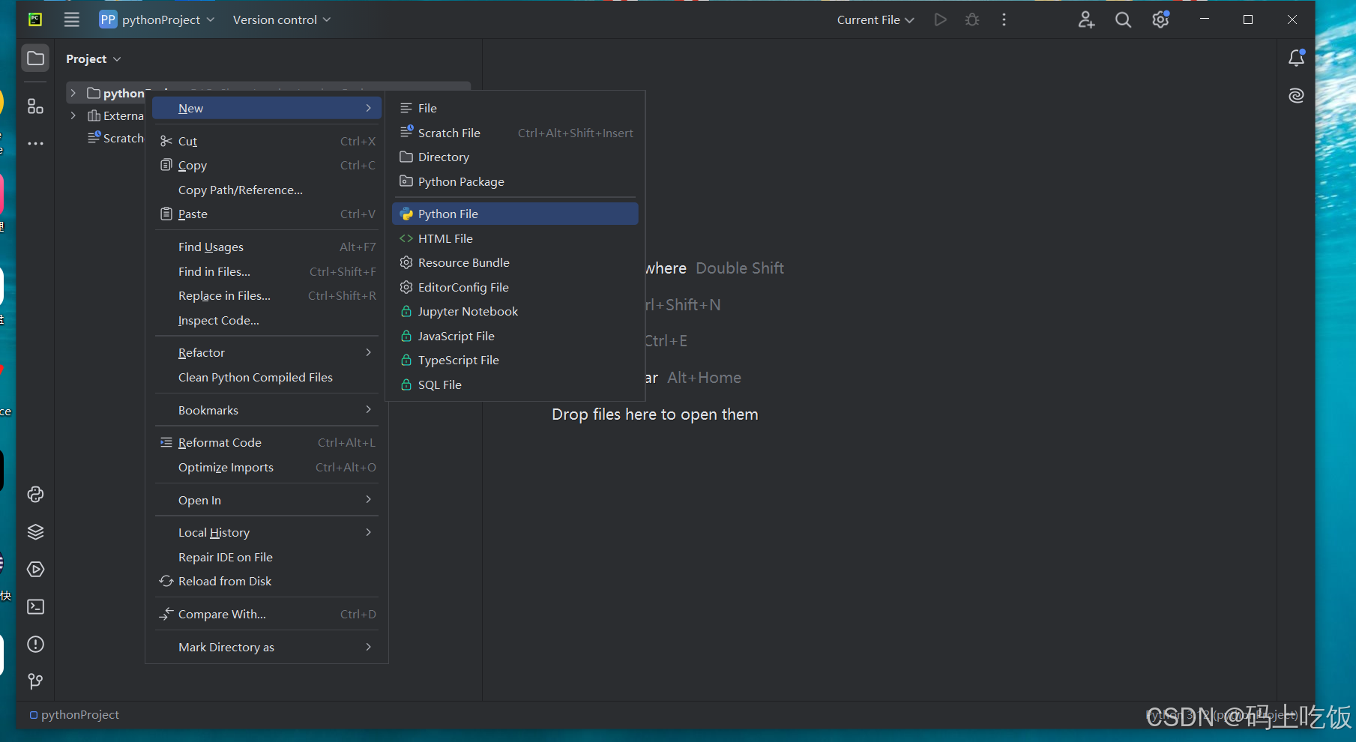
Task: Expand the Mark Directory as submenu
Action: (x=267, y=647)
